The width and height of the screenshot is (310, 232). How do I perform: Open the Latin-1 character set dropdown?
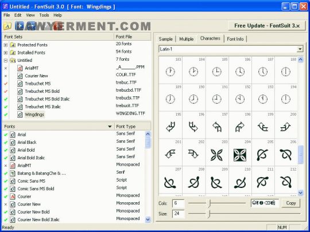coord(300,49)
